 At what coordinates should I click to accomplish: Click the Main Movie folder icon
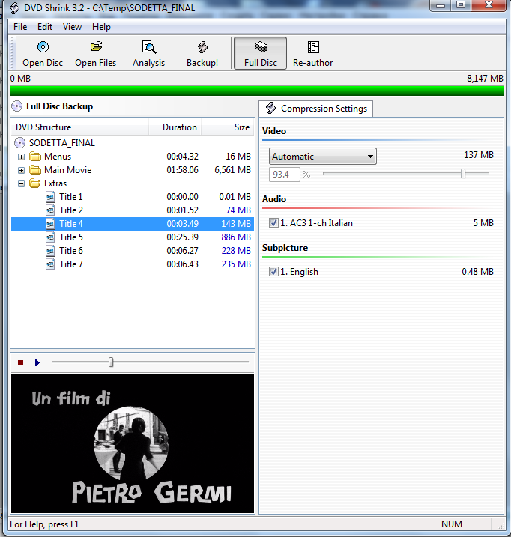tap(35, 170)
